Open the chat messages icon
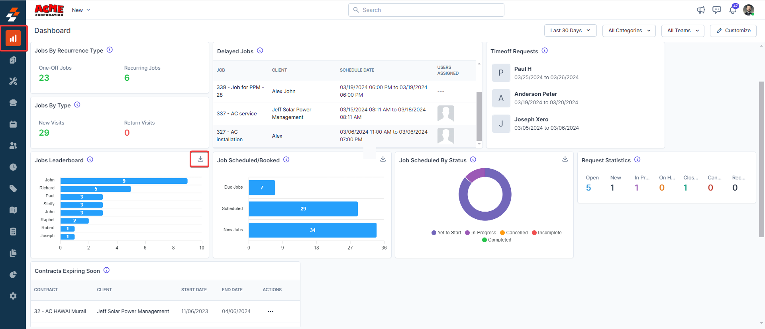 tap(716, 10)
